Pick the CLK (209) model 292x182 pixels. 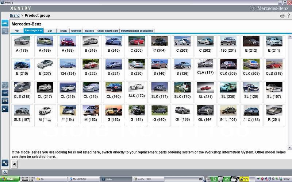click(228, 69)
